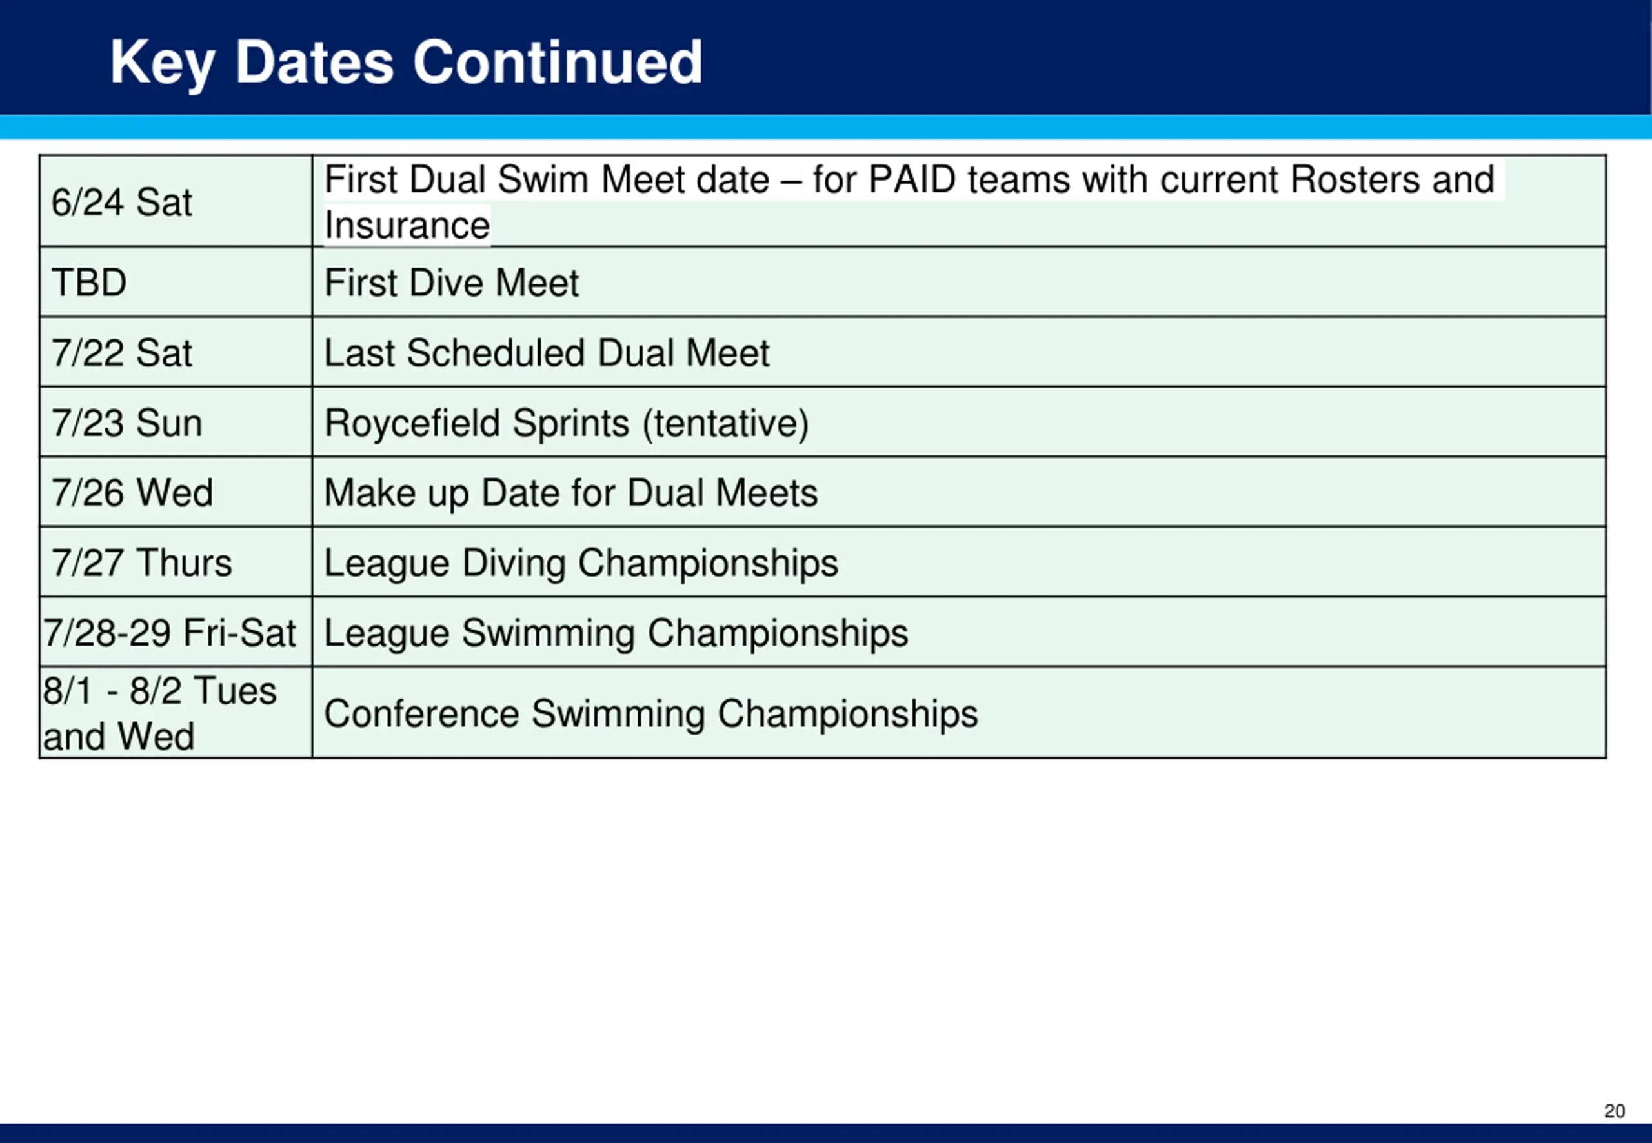Click League Swimming Championships entry
The image size is (1652, 1143).
(x=616, y=633)
